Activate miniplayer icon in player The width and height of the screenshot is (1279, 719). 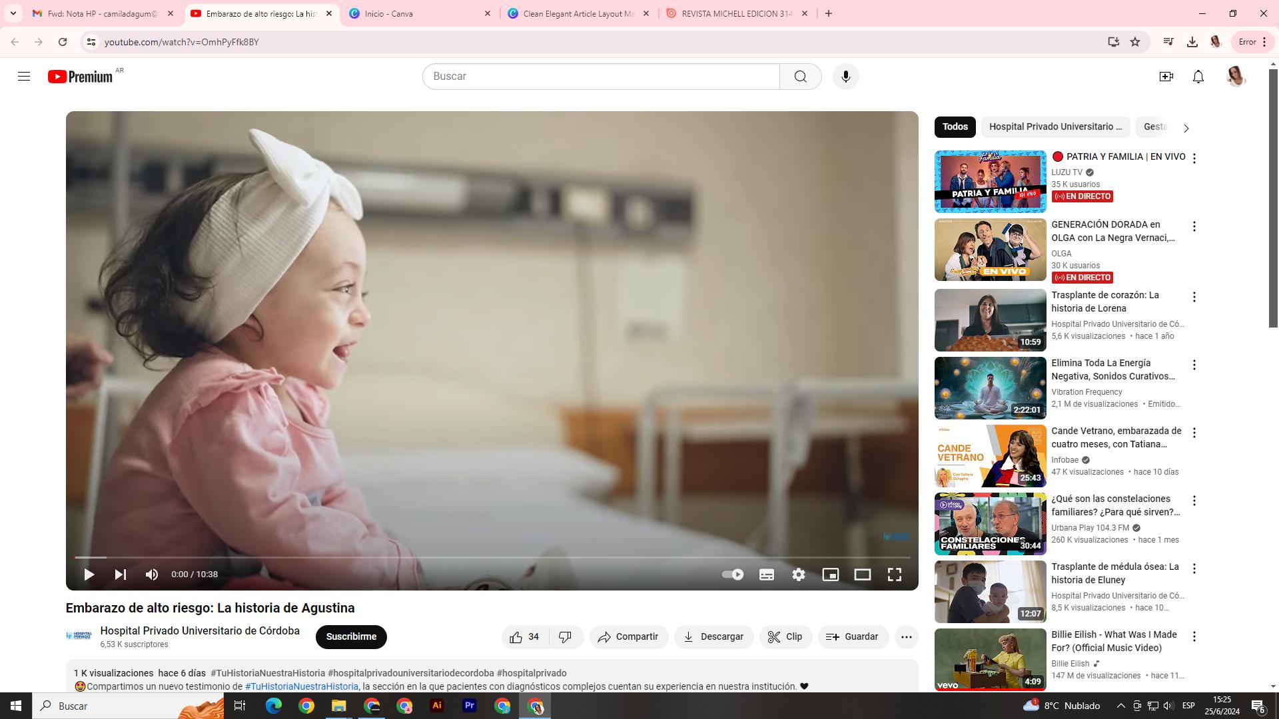point(831,575)
